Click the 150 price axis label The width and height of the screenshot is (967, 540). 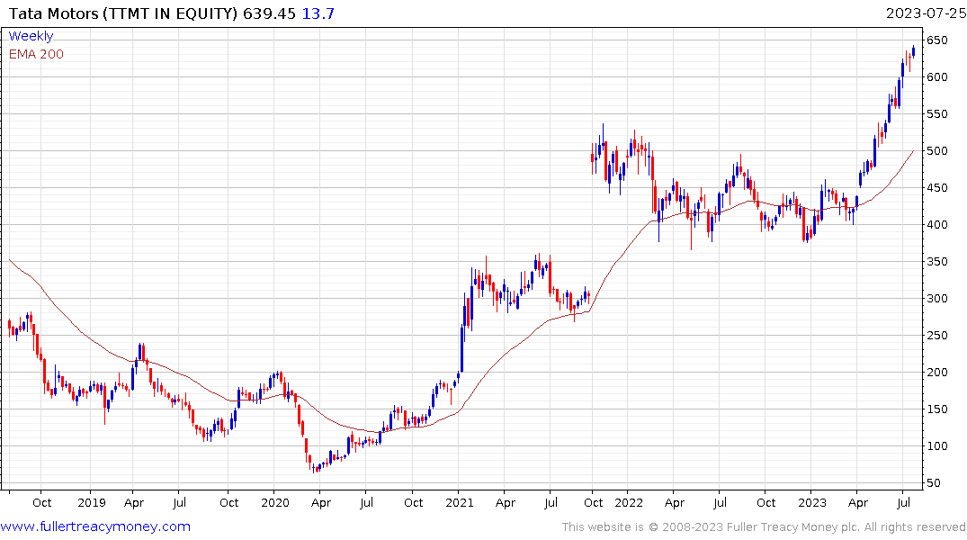coord(936,409)
